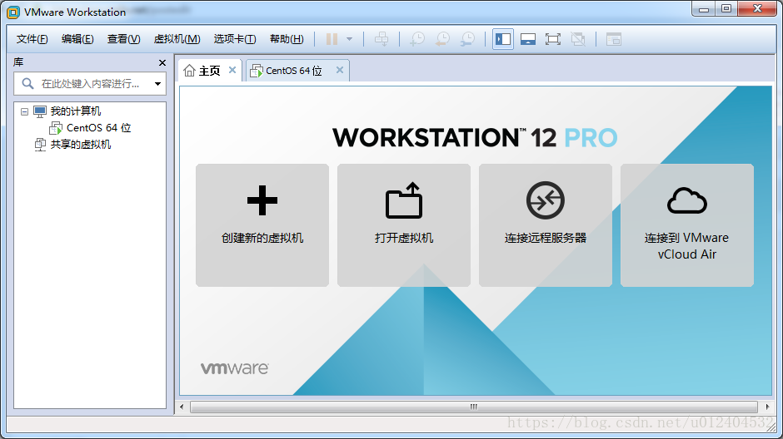Open the 选项卡(T) menu
The image size is (783, 439).
(x=235, y=39)
